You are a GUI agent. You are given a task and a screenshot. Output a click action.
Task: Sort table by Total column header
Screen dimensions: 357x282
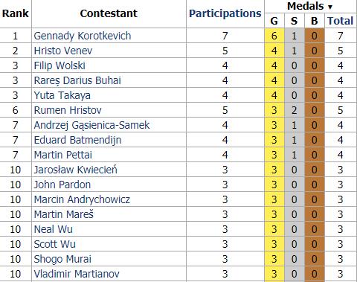pyautogui.click(x=340, y=21)
